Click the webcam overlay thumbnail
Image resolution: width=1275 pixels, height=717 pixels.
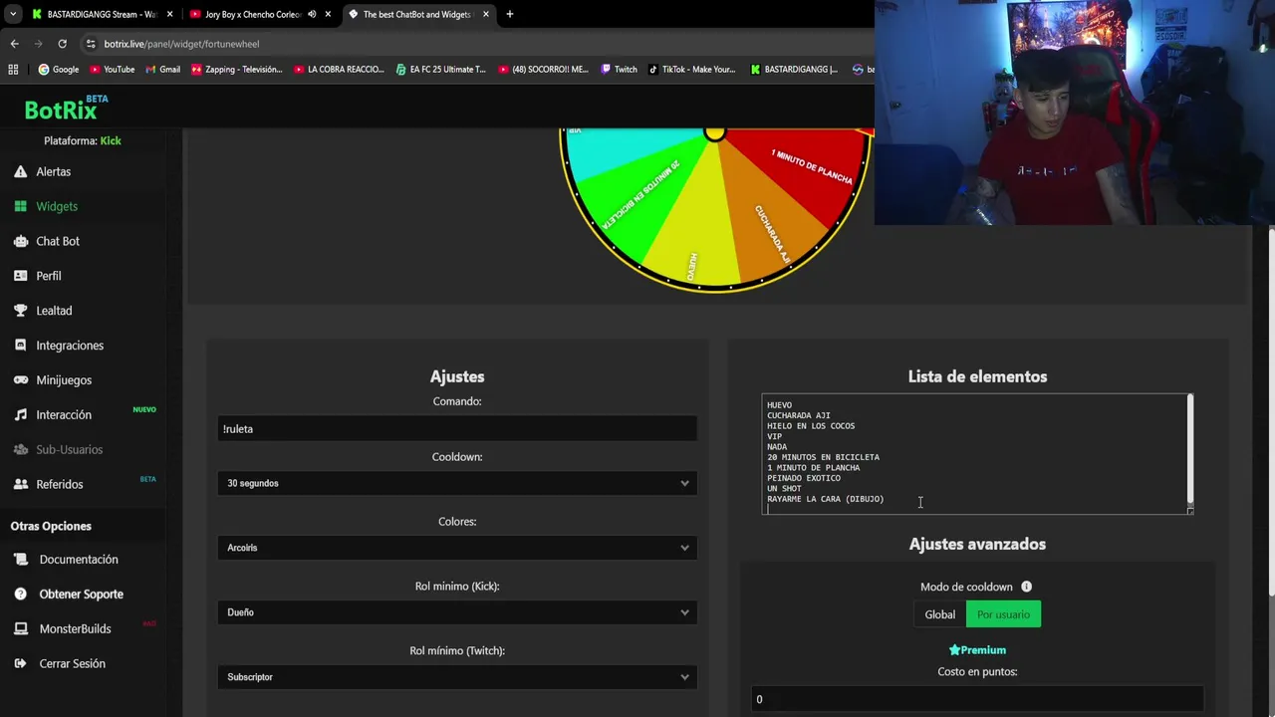pos(1075,113)
